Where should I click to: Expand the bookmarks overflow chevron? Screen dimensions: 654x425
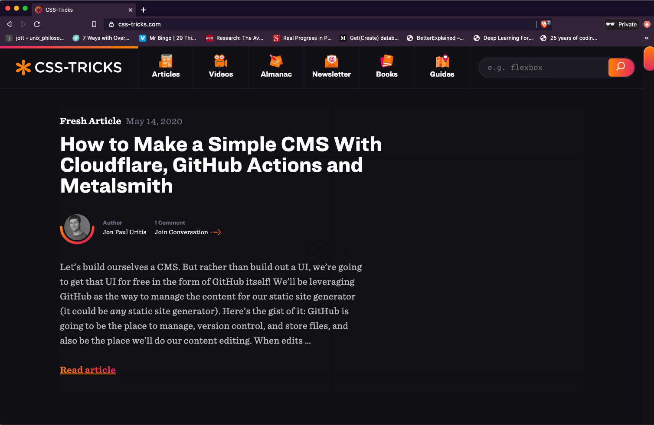646,38
